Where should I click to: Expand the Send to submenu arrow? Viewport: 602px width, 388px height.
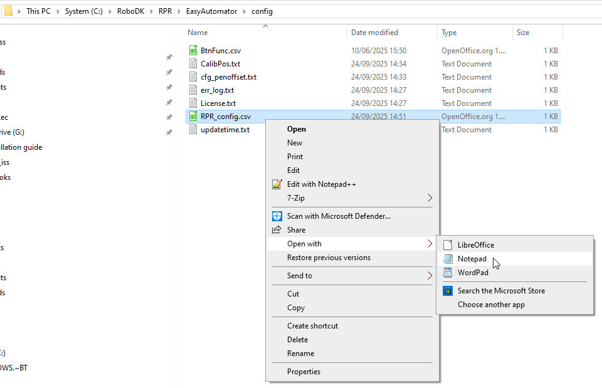click(430, 276)
